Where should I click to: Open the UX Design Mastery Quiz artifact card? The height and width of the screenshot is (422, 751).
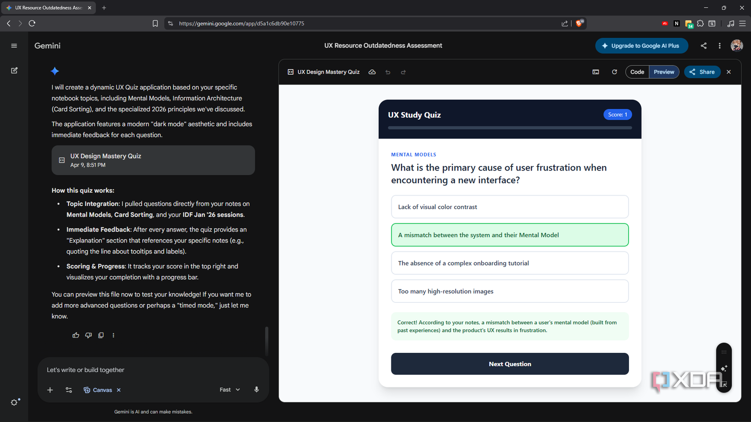click(153, 160)
